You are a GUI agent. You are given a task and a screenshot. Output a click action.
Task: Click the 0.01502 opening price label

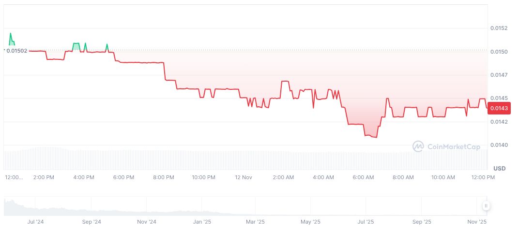click(17, 50)
